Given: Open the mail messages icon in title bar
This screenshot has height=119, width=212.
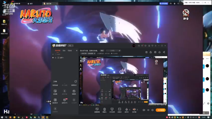Looking at the screenshot, I should click(142, 46).
